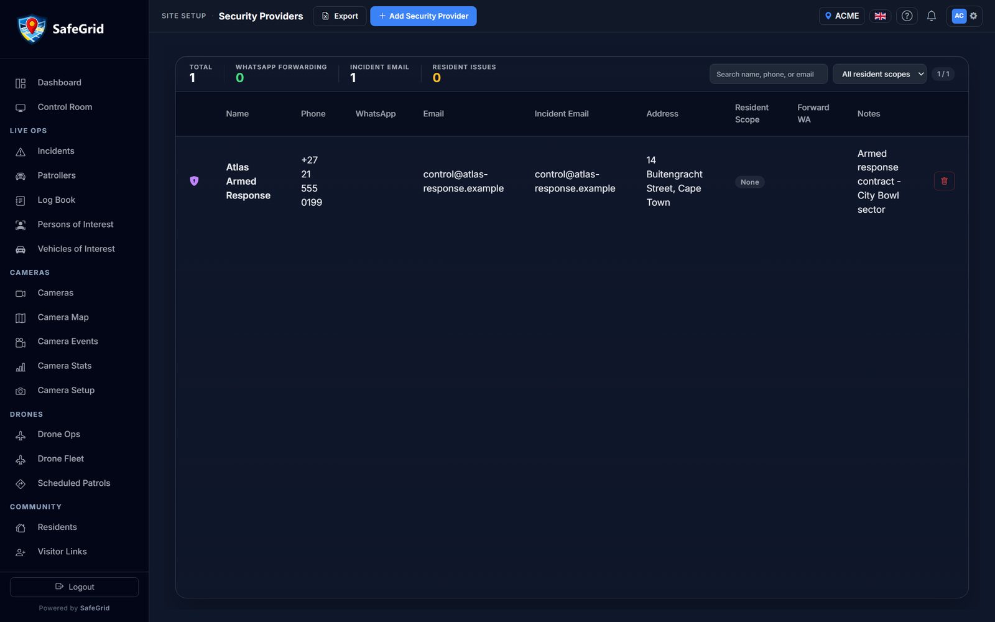Log out using the Logout button
Image resolution: width=995 pixels, height=622 pixels.
tap(75, 587)
